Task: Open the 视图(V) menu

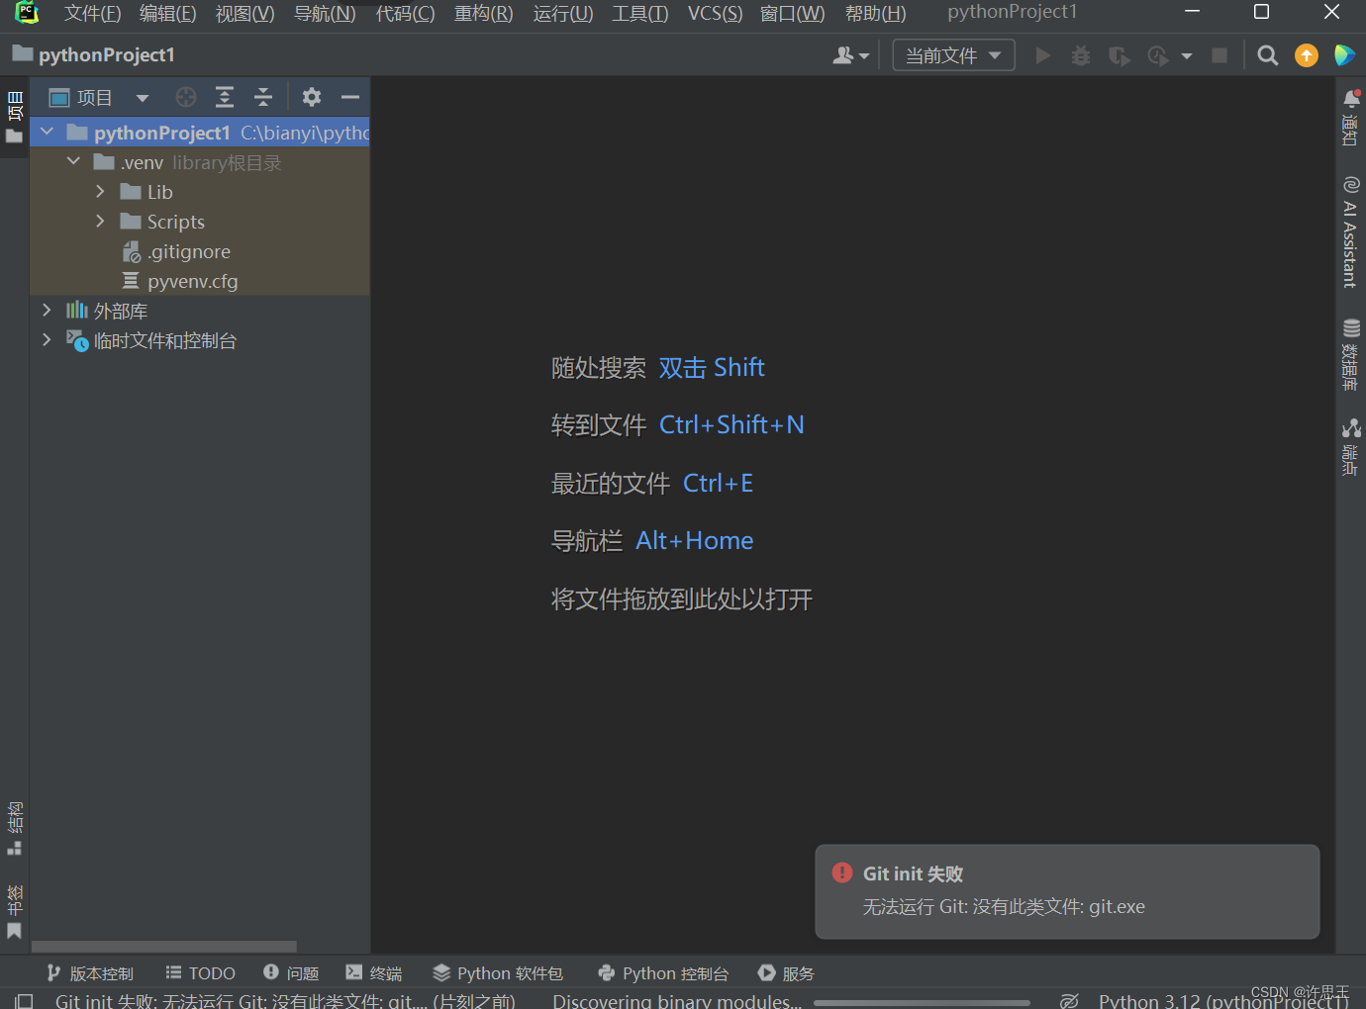Action: [x=244, y=13]
